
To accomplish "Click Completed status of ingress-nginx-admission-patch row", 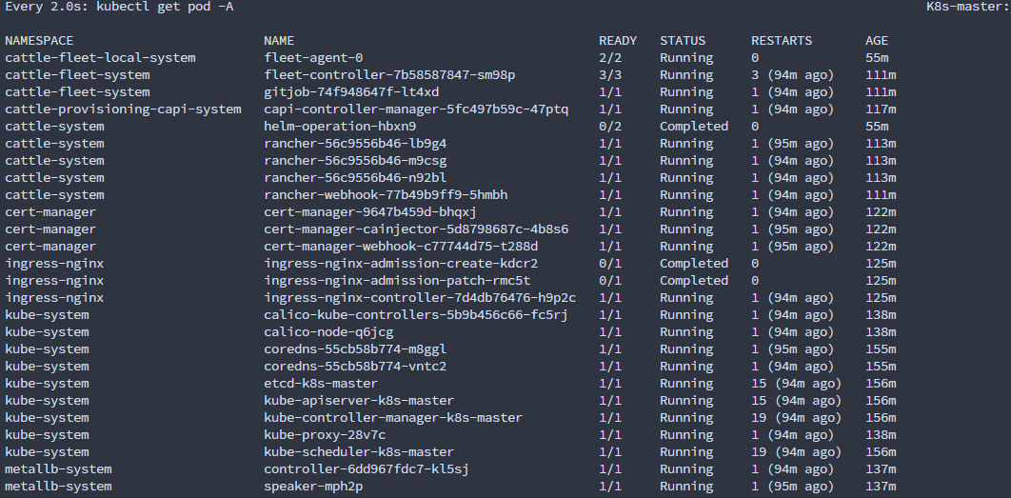I will [694, 281].
